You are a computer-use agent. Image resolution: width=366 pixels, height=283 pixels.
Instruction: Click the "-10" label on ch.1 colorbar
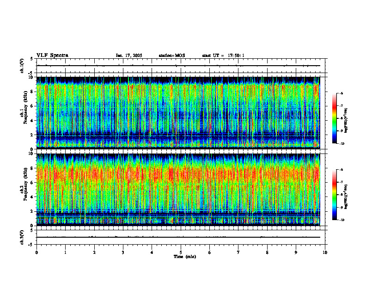342,144
